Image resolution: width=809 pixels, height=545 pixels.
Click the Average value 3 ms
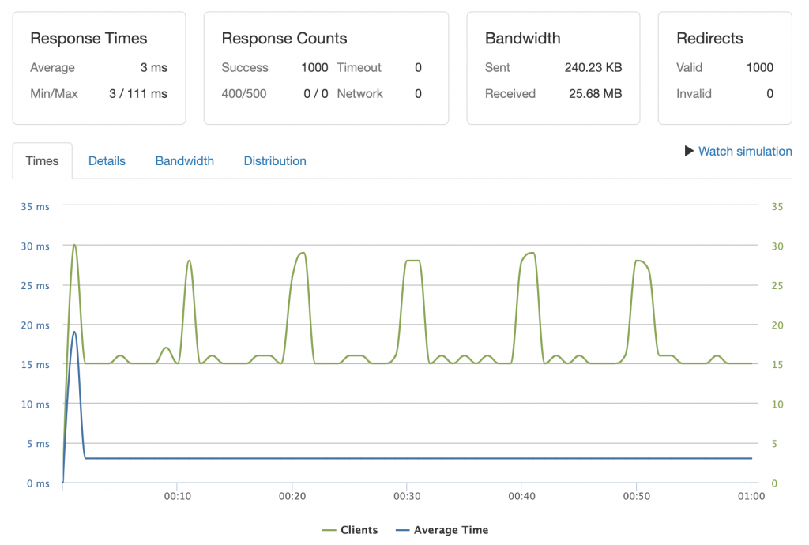(154, 68)
